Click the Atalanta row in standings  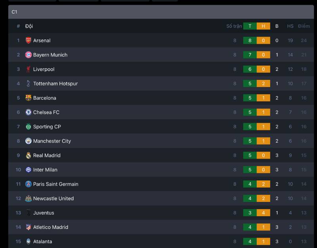[x=161, y=241]
